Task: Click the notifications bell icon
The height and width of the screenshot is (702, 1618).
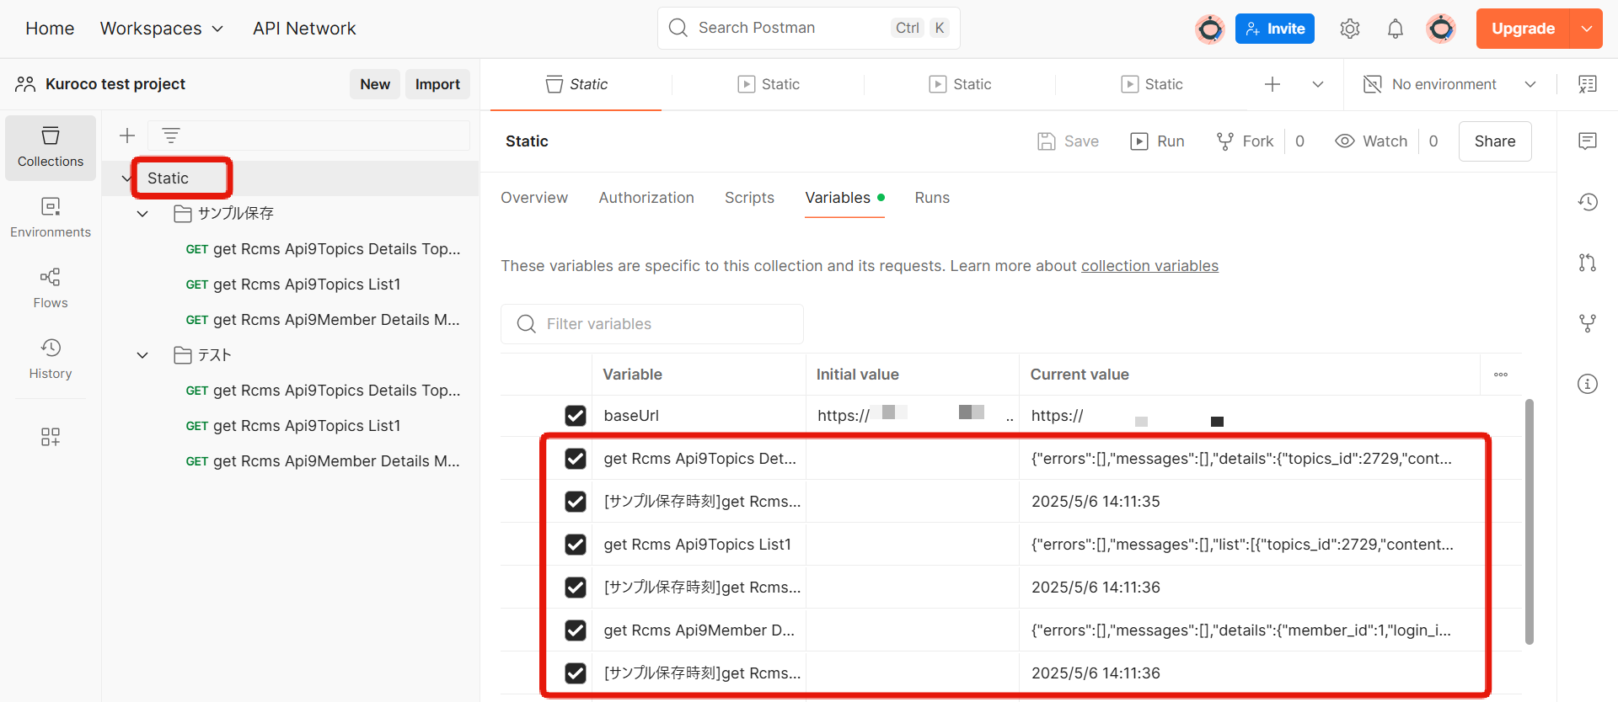Action: coord(1395,29)
